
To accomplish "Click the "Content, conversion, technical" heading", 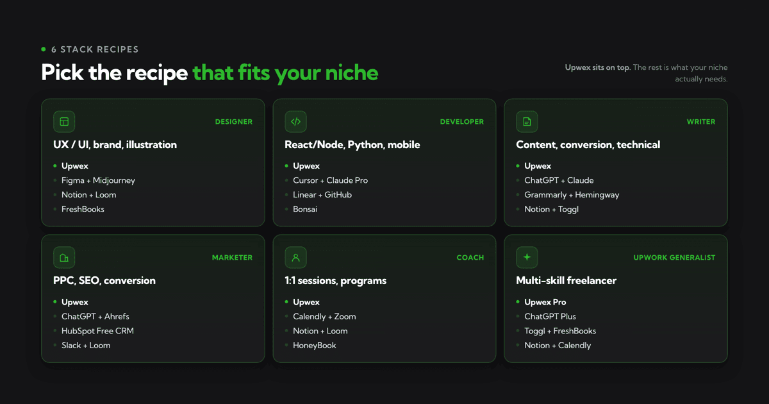I will [588, 145].
